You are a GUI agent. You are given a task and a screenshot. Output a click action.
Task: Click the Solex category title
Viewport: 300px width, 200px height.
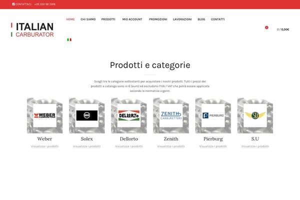(x=87, y=139)
